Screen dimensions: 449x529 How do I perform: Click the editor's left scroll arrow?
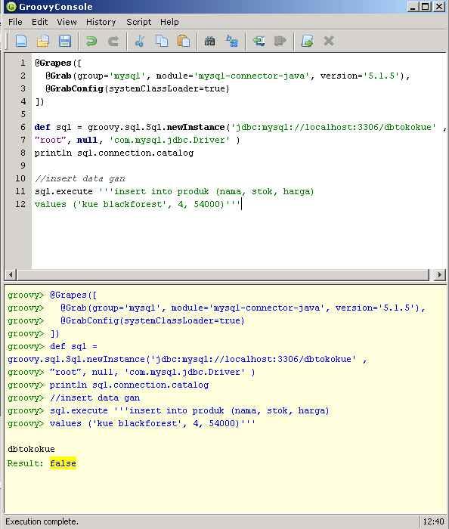tap(11, 274)
